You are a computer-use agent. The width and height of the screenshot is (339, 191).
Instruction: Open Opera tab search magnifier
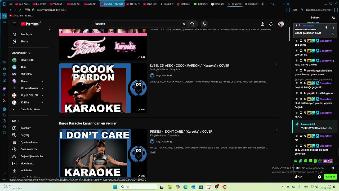click(273, 4)
